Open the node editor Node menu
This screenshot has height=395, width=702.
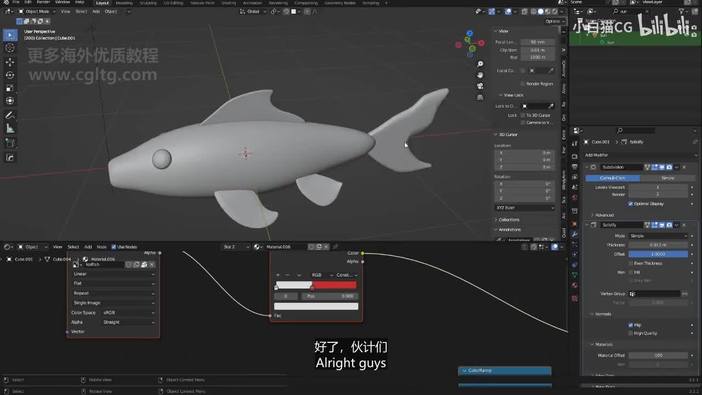(x=101, y=247)
